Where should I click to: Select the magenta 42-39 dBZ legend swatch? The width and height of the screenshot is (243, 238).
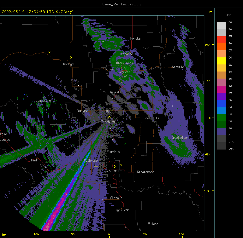pos(222,89)
